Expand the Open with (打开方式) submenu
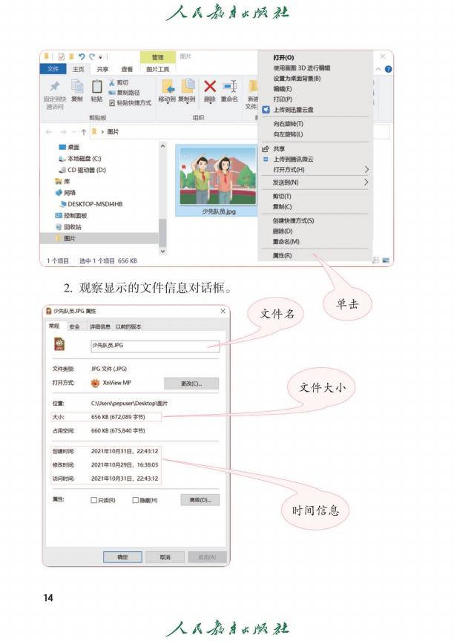 [x=366, y=169]
